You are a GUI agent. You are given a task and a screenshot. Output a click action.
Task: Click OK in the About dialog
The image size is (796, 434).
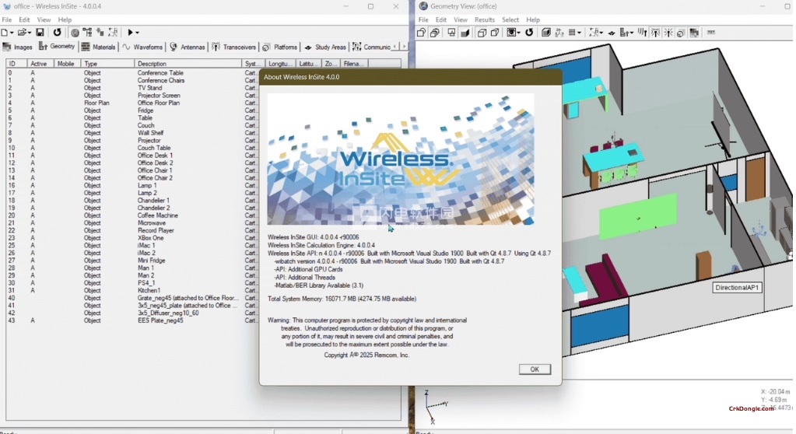click(x=535, y=369)
